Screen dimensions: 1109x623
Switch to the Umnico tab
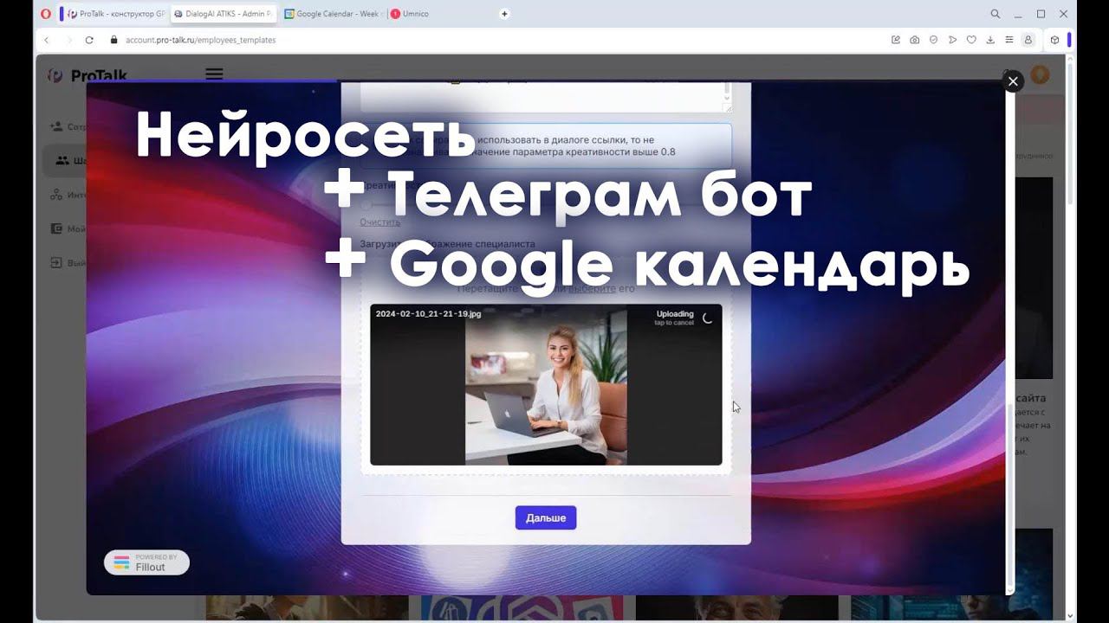(x=410, y=14)
